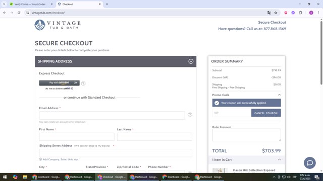View site information icon in address bar

tap(28, 13)
